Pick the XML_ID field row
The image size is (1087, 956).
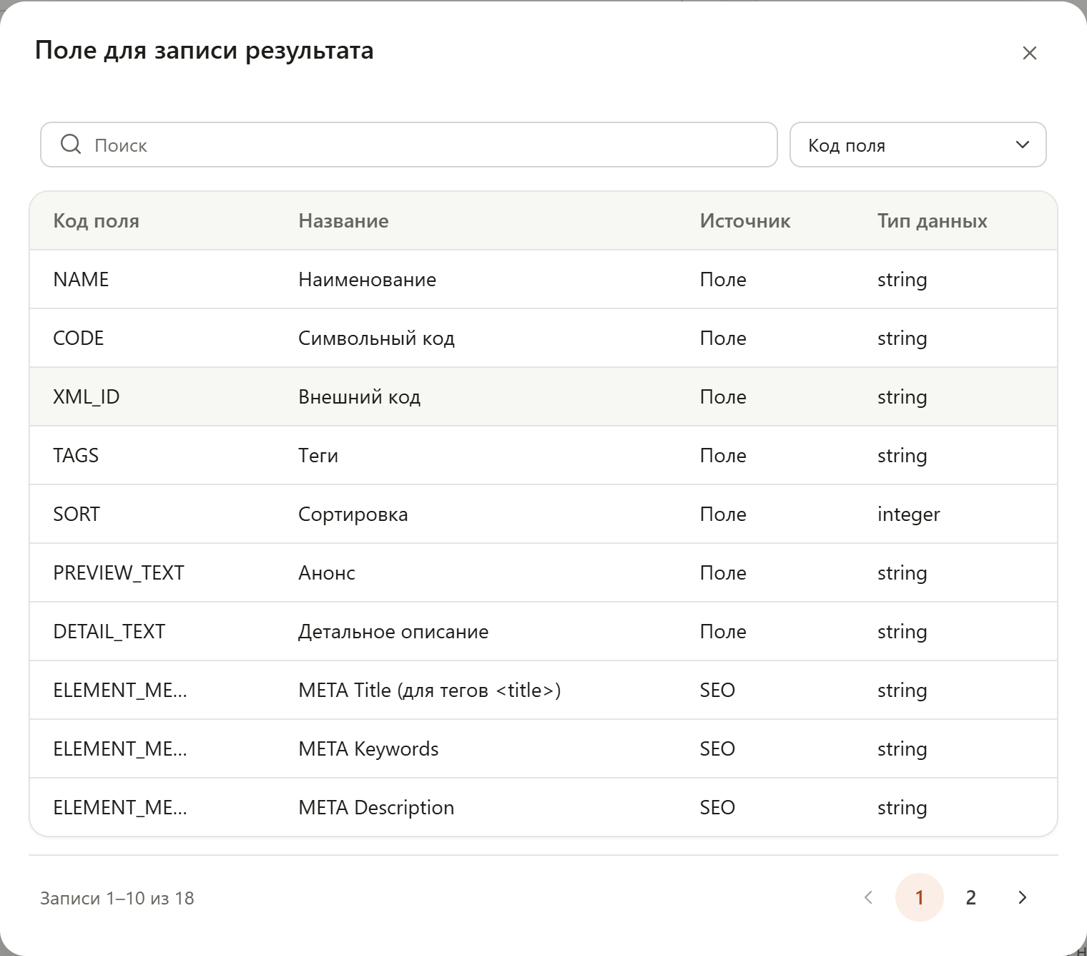pos(543,396)
